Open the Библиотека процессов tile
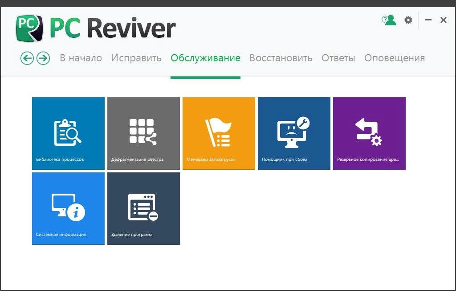The width and height of the screenshot is (456, 291). [68, 133]
